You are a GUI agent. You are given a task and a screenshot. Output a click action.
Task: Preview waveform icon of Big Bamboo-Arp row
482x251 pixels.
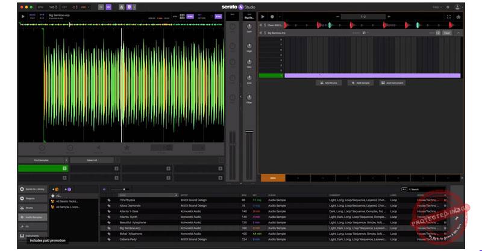pyautogui.click(x=109, y=228)
